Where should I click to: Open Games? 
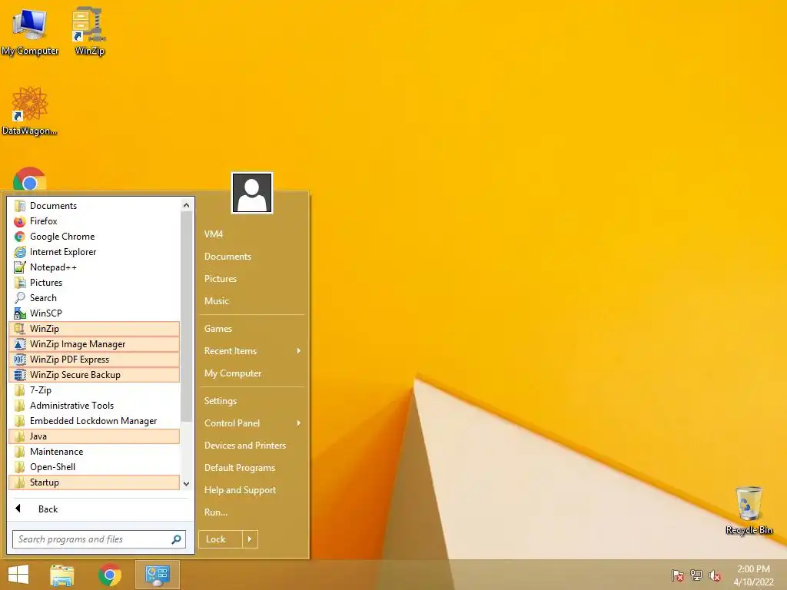tap(252, 329)
